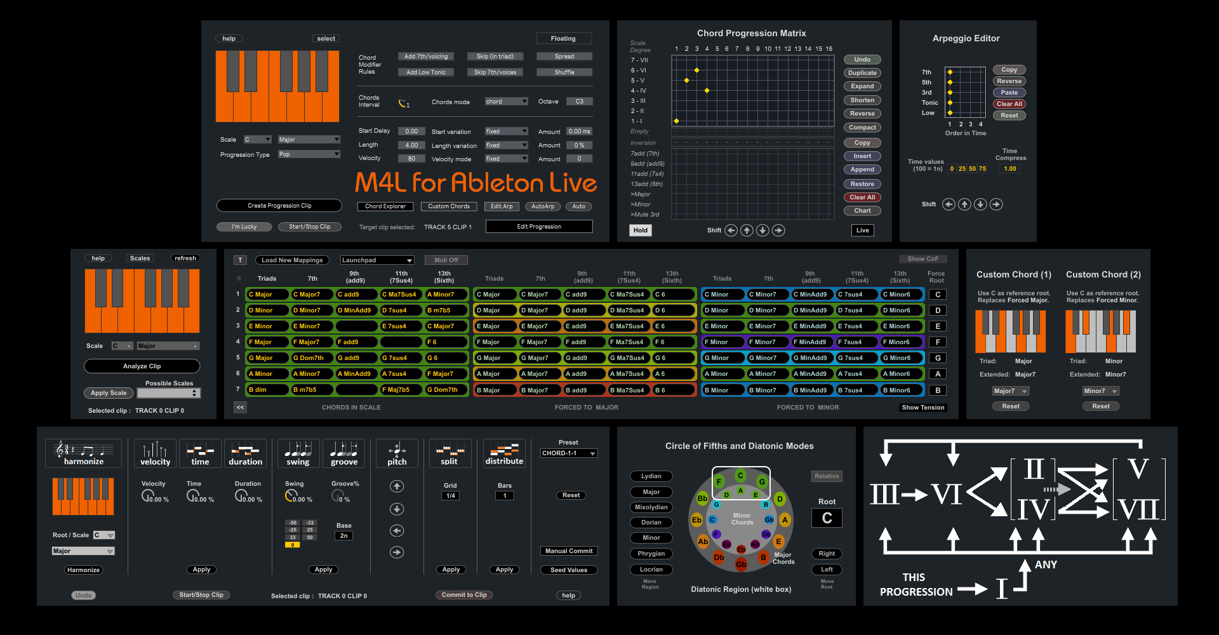Click the Analyze Clip button
The image size is (1219, 635).
[x=142, y=366]
